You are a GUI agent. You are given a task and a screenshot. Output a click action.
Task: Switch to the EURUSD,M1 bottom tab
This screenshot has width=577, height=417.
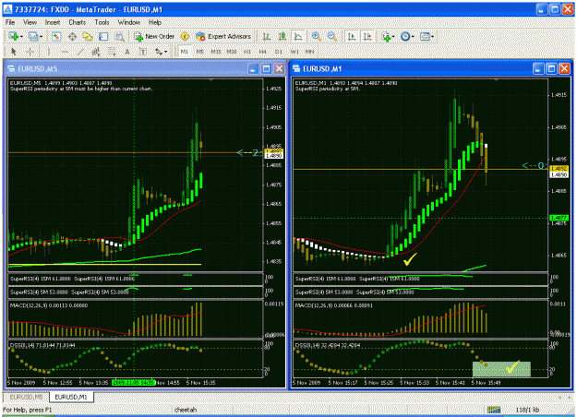(71, 397)
